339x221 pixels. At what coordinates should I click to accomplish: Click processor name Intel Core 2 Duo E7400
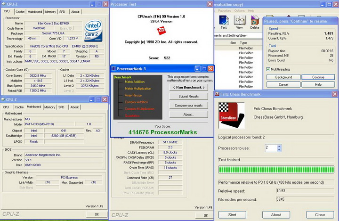click(53, 23)
